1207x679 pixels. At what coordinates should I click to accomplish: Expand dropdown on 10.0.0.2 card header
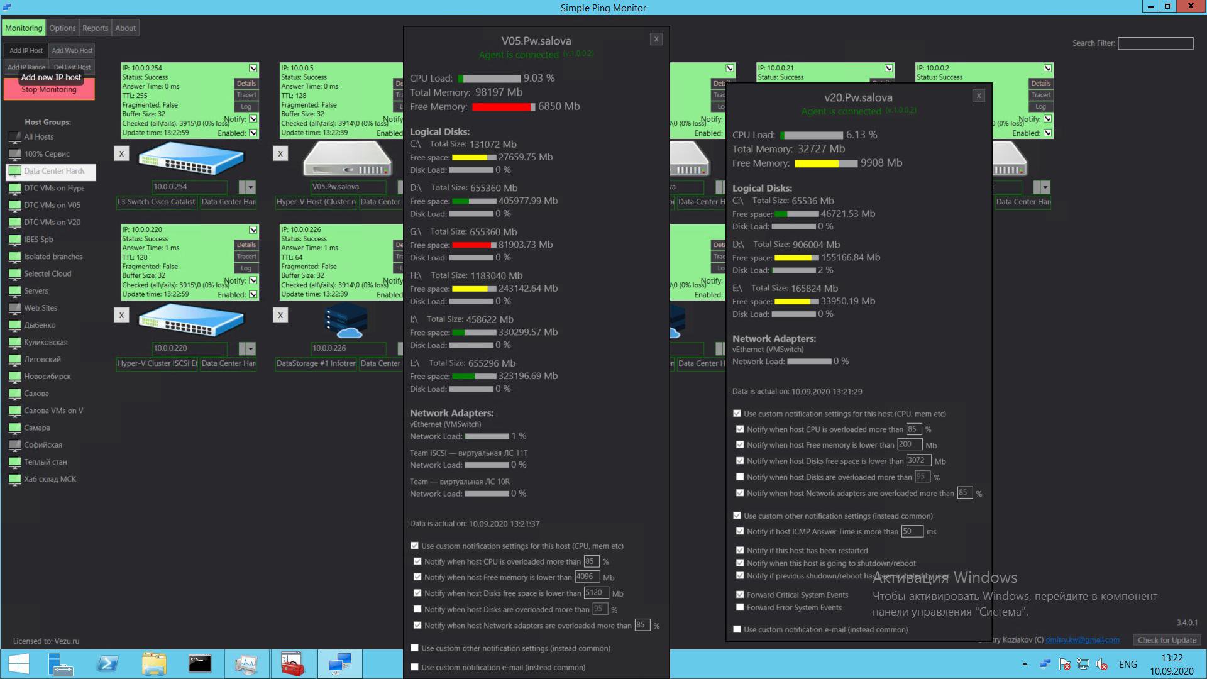click(x=1047, y=68)
